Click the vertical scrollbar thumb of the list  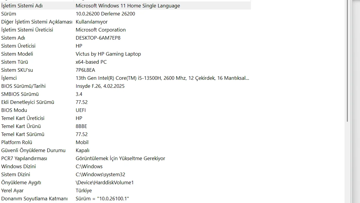(x=347, y=60)
